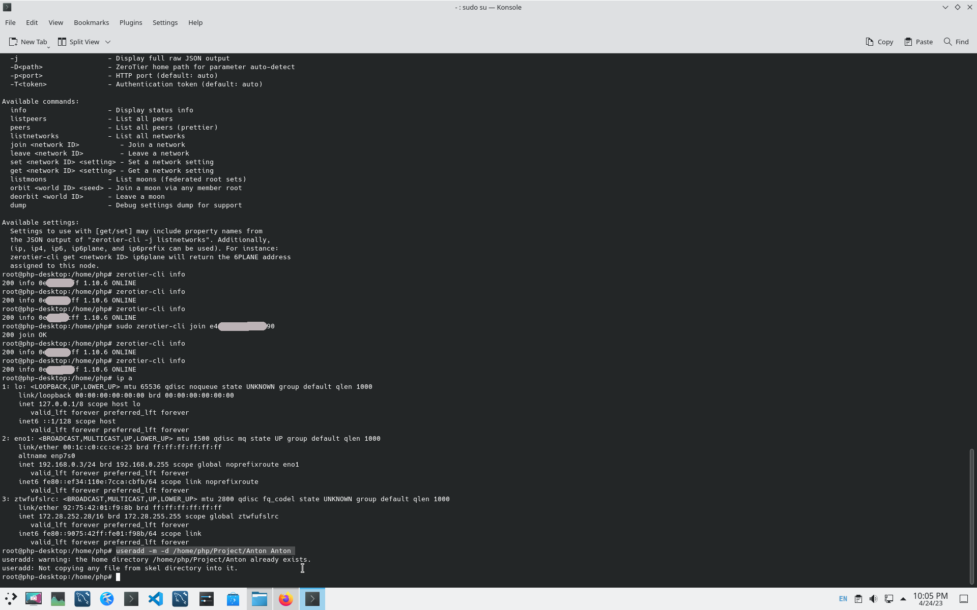This screenshot has height=610, width=977.
Task: Switch to Firefox in the taskbar
Action: [285, 599]
